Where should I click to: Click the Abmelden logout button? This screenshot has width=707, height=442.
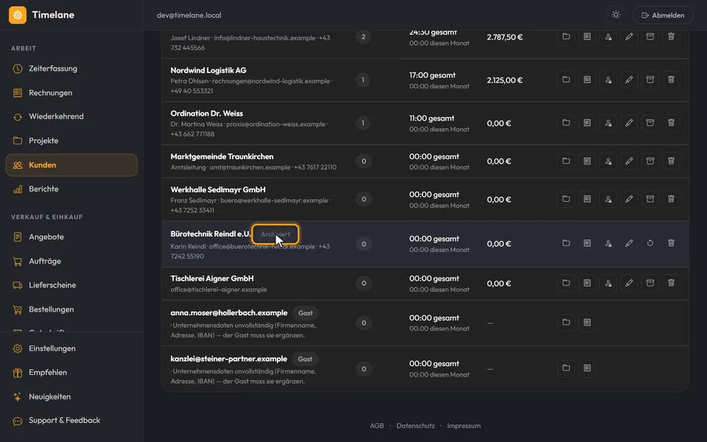[x=662, y=15]
